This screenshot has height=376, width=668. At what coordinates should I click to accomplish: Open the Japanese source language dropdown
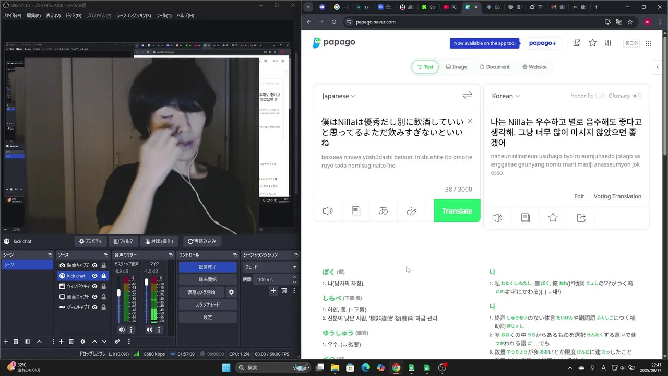click(339, 96)
